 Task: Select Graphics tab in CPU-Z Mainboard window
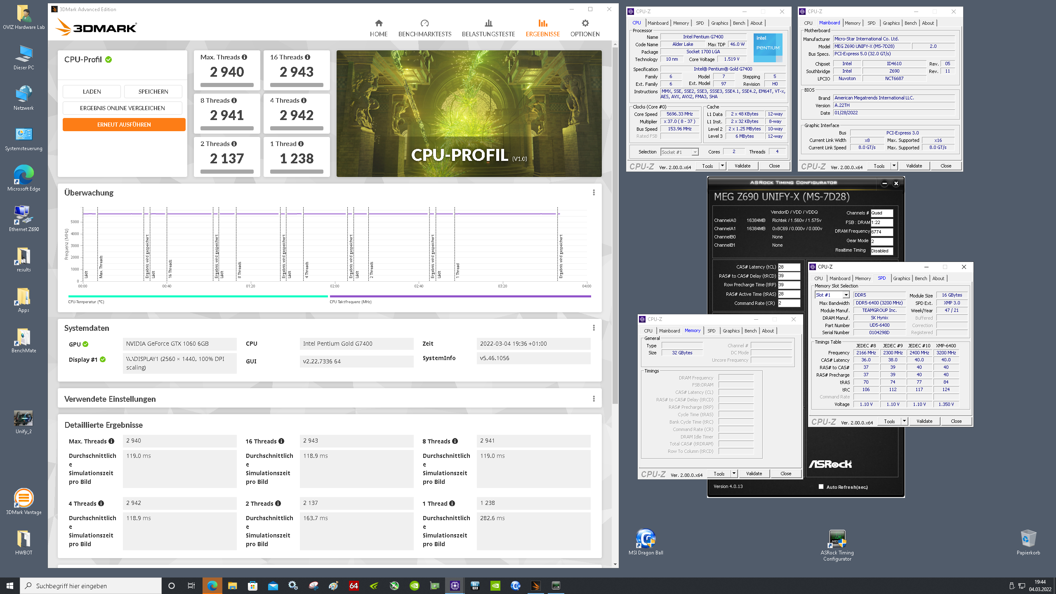891,23
